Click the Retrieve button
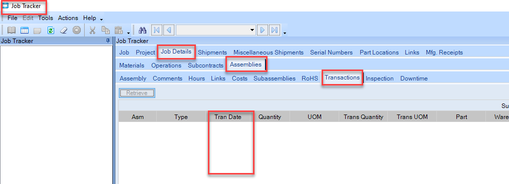This screenshot has width=509, height=184. pos(137,93)
